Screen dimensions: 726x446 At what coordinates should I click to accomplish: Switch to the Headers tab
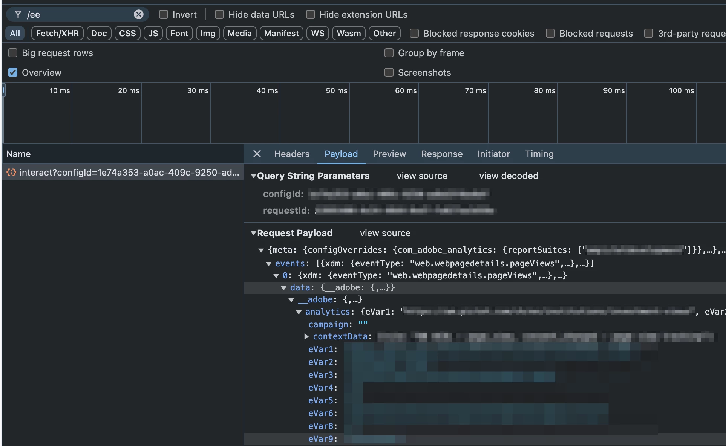[291, 154]
